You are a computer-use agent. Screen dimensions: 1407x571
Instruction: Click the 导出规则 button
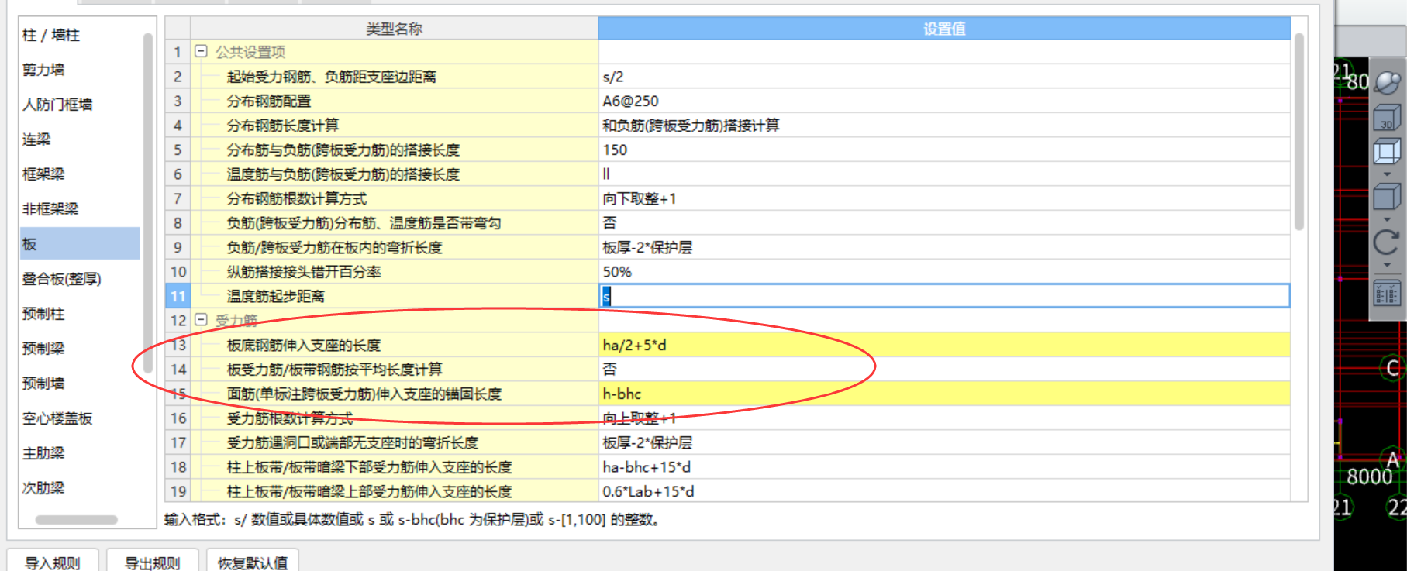coord(152,562)
